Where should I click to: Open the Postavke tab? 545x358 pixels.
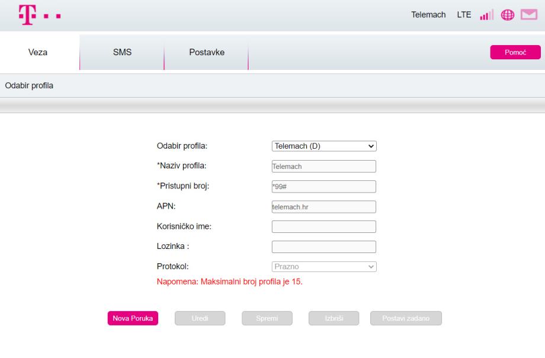tap(206, 53)
